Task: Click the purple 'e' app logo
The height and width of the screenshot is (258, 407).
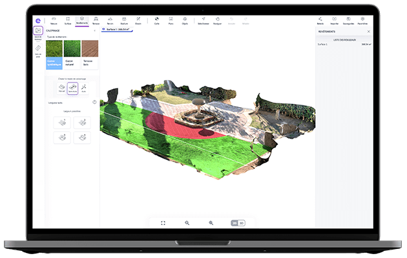Action: pyautogui.click(x=38, y=21)
